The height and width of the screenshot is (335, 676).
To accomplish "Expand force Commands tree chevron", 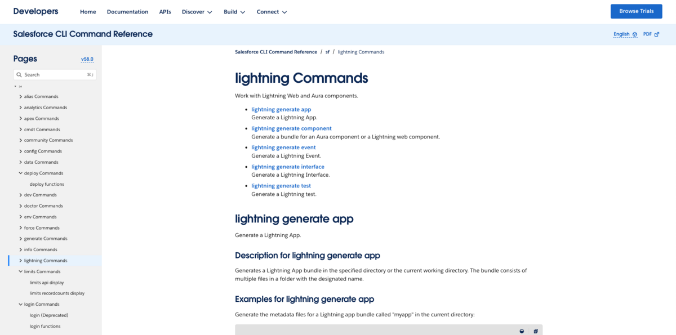I will tap(21, 228).
